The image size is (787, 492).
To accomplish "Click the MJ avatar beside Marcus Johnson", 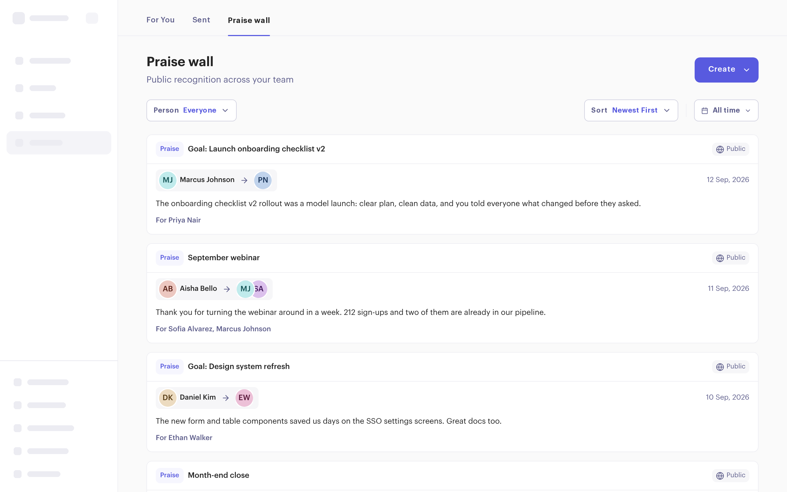I will [168, 180].
